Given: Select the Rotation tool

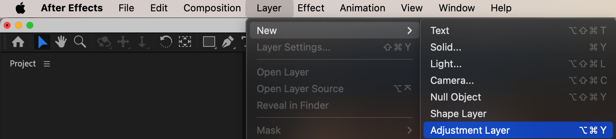Looking at the screenshot, I should [x=166, y=42].
